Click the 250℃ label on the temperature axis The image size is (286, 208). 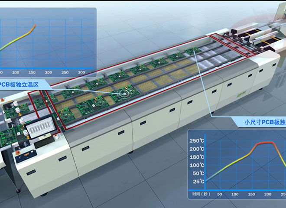point(196,141)
